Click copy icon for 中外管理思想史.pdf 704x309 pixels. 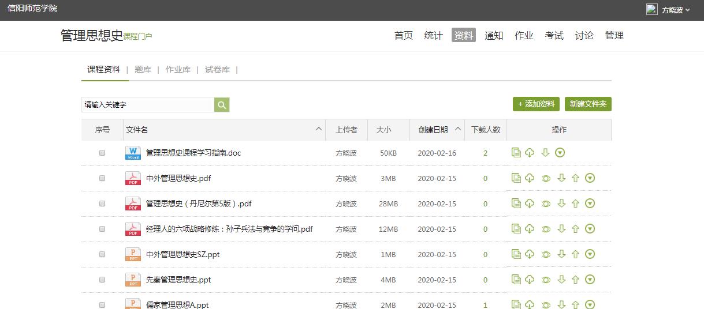pyautogui.click(x=516, y=178)
